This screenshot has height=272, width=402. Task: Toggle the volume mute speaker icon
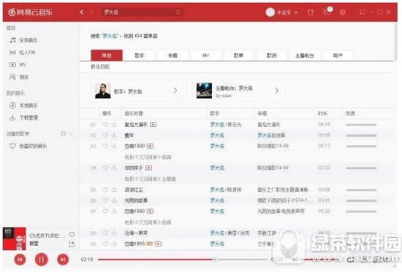coord(295,260)
